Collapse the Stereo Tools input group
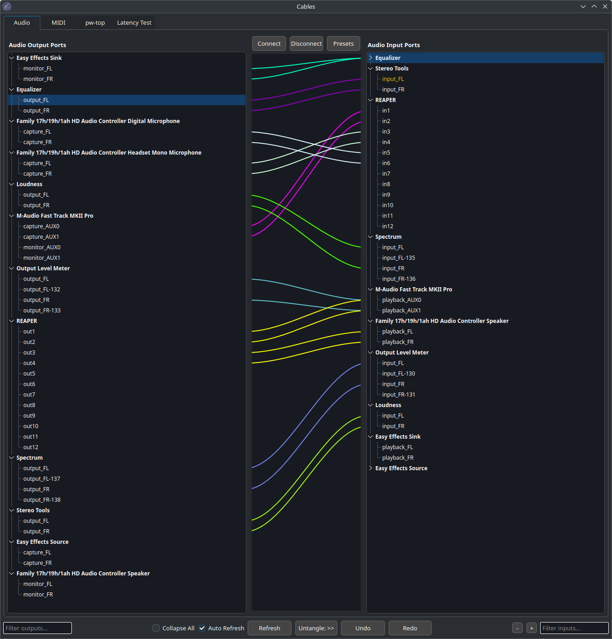Image resolution: width=612 pixels, height=639 pixels. point(370,69)
